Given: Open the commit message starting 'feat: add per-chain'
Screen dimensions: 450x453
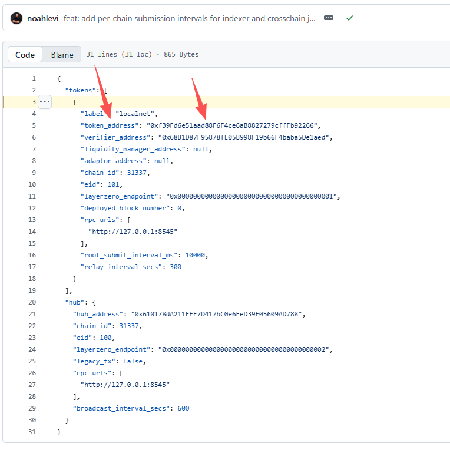Looking at the screenshot, I should point(190,18).
